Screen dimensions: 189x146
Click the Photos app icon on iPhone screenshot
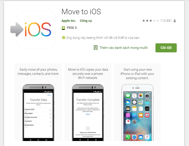click(x=141, y=96)
